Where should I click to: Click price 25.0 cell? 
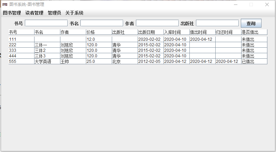pos(99,61)
